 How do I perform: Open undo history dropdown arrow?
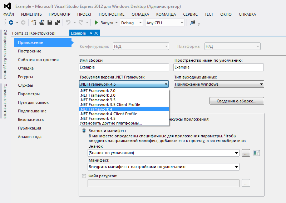tap(74, 23)
